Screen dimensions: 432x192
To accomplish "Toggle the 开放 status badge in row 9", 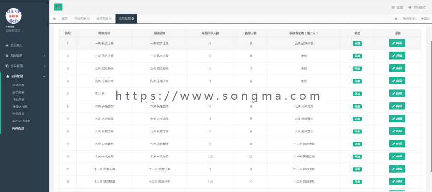I will 357,144.
